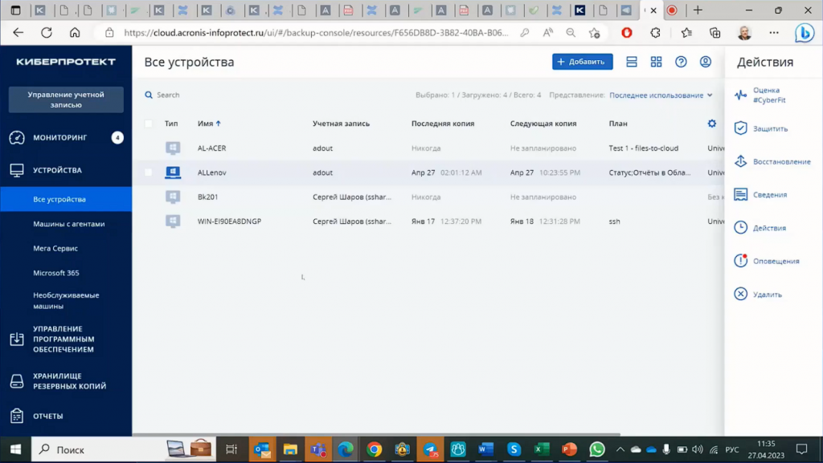Open the browser extensions menu
This screenshot has width=823, height=463.
click(656, 32)
